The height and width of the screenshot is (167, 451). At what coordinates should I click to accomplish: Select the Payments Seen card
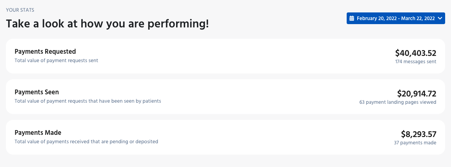pyautogui.click(x=225, y=96)
